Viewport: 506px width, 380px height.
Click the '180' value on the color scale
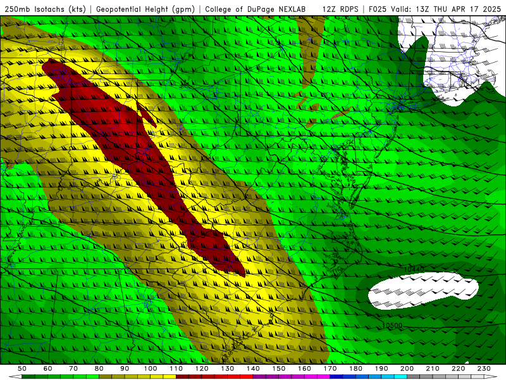tap(355, 369)
